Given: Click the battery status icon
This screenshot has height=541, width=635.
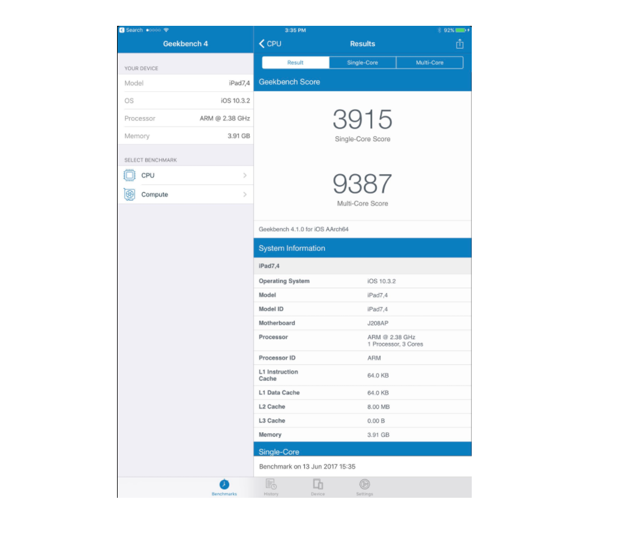Looking at the screenshot, I should pos(462,30).
